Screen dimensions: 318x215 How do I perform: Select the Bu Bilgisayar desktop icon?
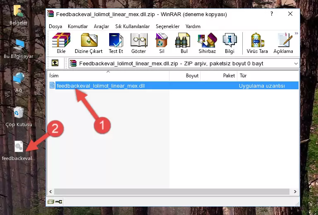[x=19, y=49]
